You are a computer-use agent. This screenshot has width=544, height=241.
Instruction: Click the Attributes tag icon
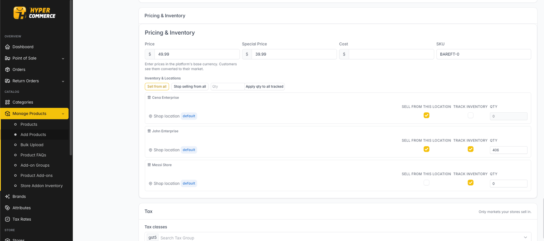pyautogui.click(x=7, y=208)
